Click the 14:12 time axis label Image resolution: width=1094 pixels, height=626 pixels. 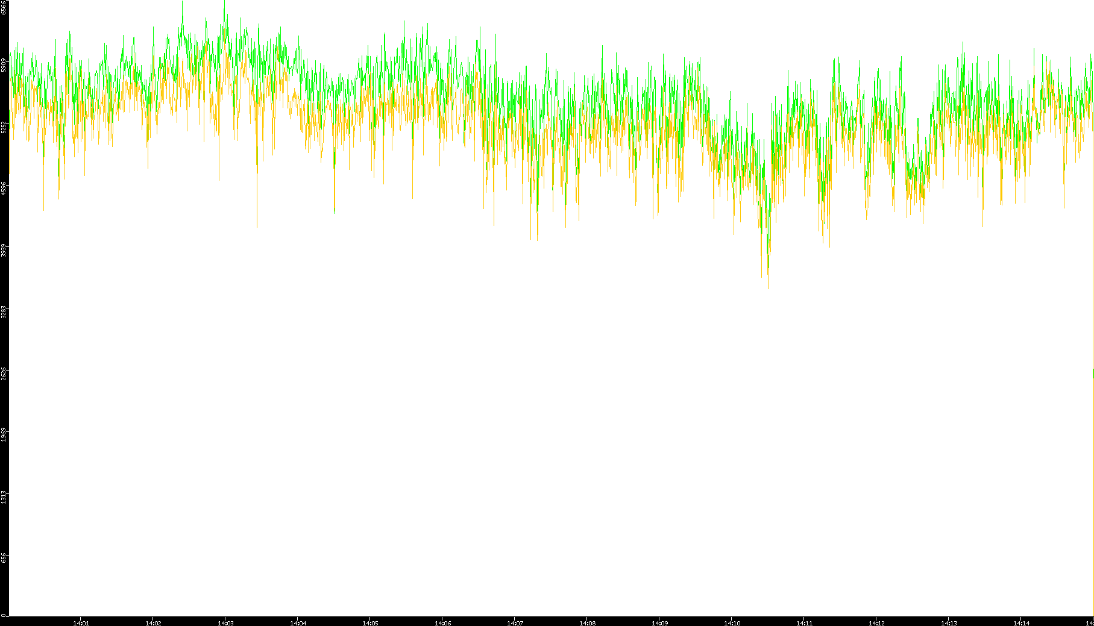click(876, 623)
